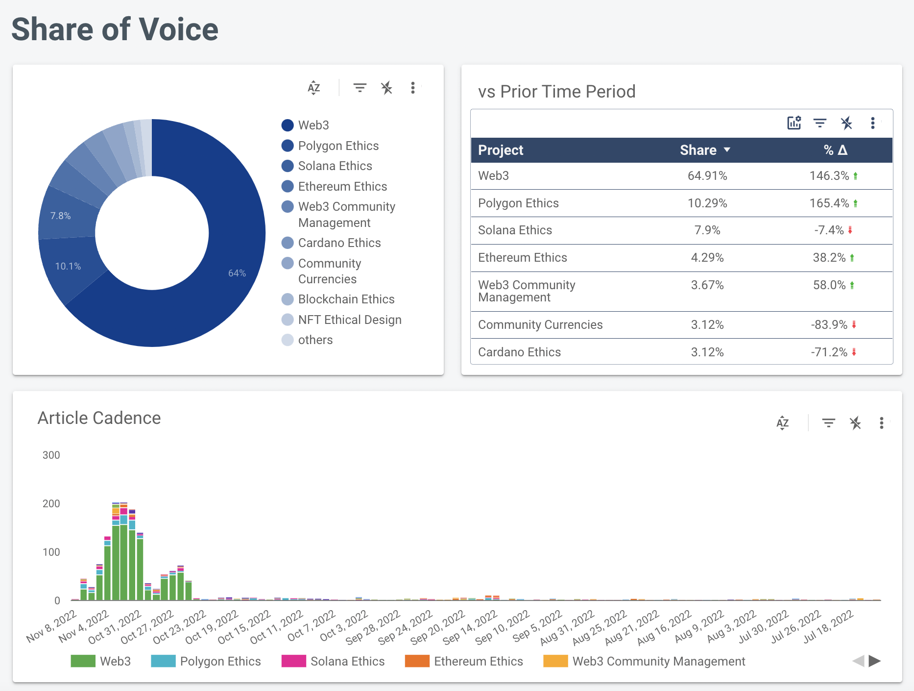
Task: Click Oct 31, 2022 axis label
Action: point(116,626)
